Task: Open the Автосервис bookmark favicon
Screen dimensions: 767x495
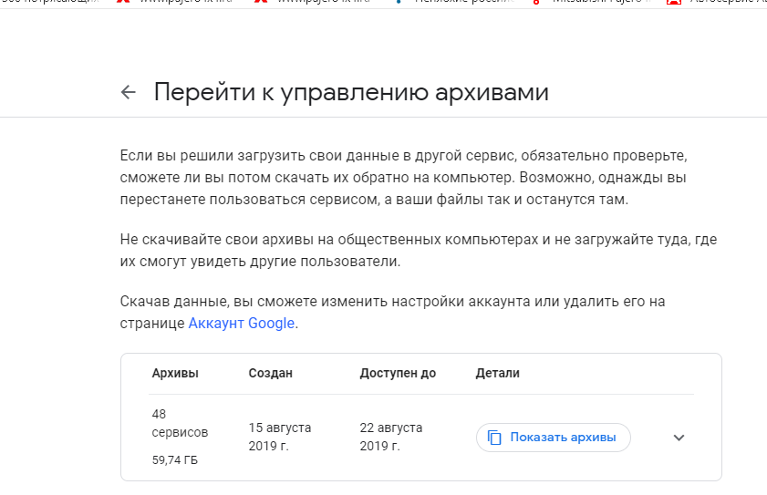Action: [x=674, y=2]
